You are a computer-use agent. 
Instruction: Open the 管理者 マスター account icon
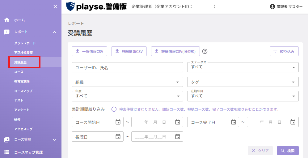[272, 6]
